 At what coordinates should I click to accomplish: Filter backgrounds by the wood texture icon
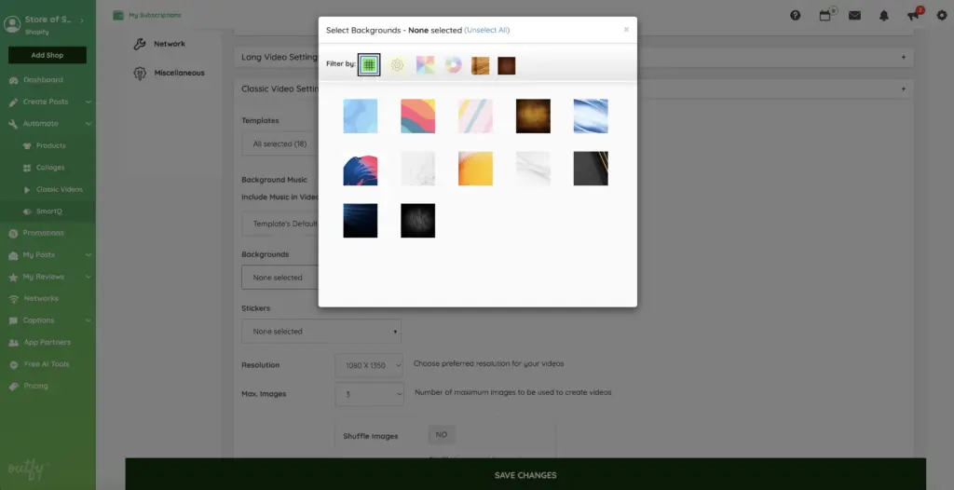click(480, 65)
